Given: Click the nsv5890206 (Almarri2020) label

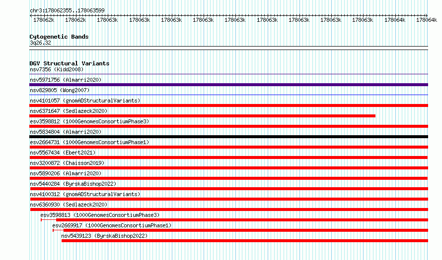Looking at the screenshot, I should click(x=66, y=173).
